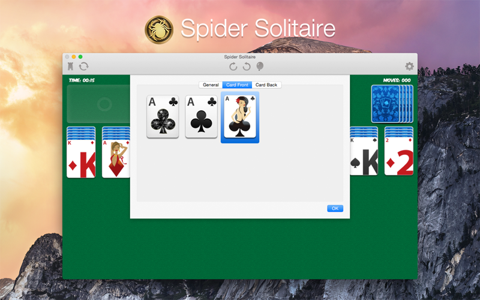Click the King of spades card

[x=364, y=156]
